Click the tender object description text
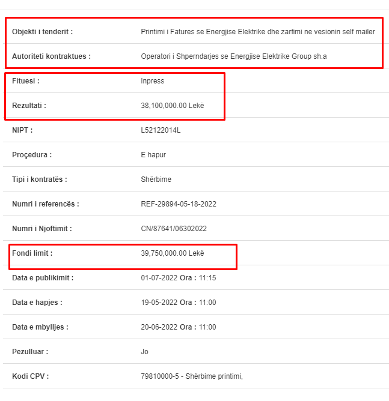Screen dimensions: 389x401 coord(258,32)
